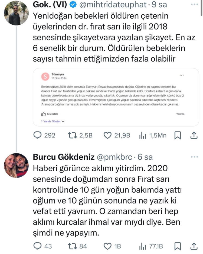Click Gok. (VI) profile picture

pos(17,13)
